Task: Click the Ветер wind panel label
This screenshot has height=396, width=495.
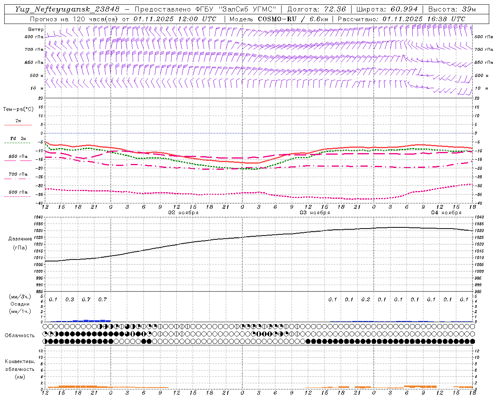Action: click(x=36, y=29)
